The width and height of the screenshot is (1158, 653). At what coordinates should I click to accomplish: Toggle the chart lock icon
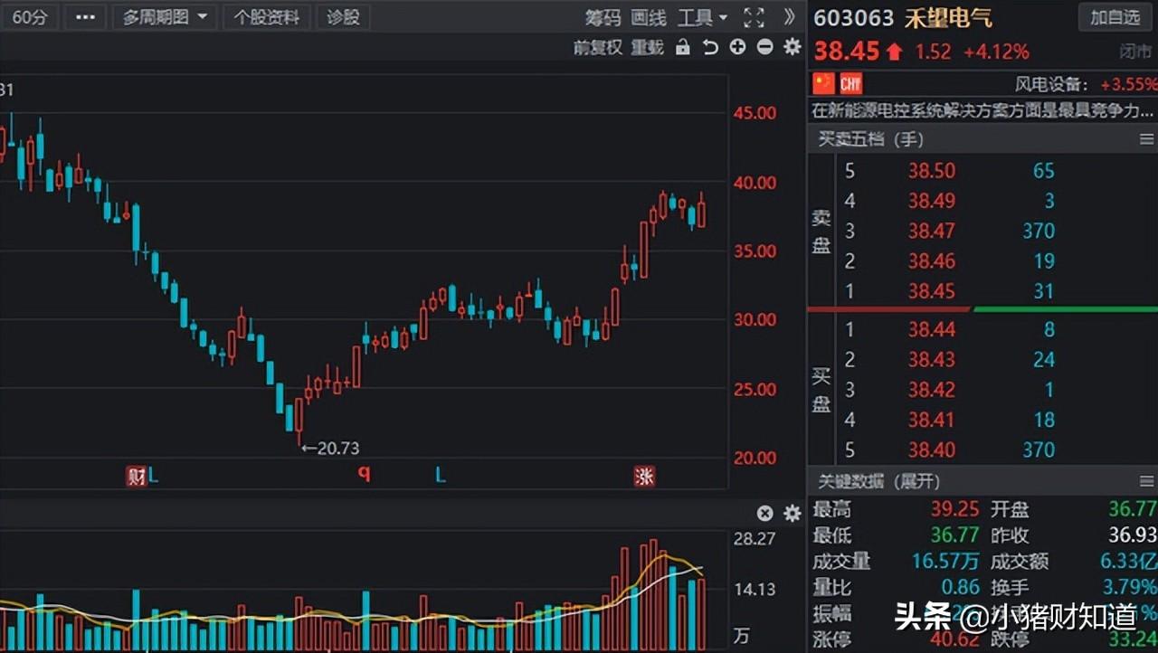point(681,47)
